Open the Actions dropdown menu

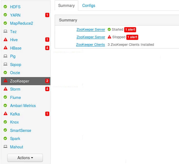click(25, 158)
